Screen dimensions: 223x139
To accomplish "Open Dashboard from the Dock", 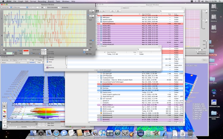I will (41, 133).
